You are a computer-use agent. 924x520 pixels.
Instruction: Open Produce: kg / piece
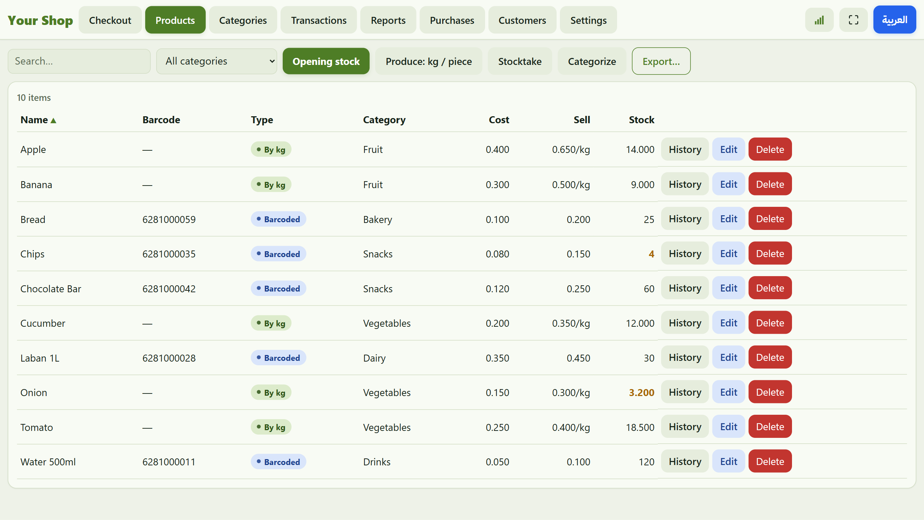pos(429,61)
